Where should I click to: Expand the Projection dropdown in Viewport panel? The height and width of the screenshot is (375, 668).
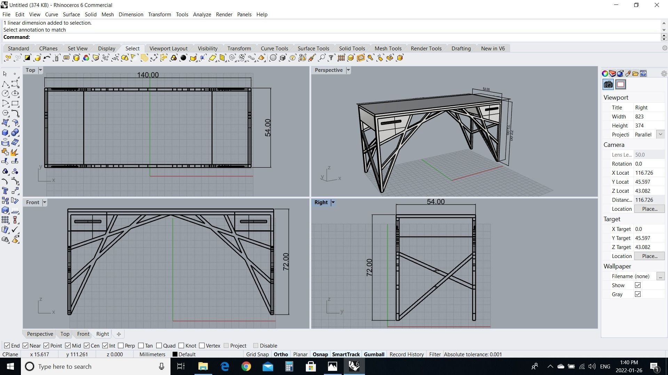click(x=660, y=134)
